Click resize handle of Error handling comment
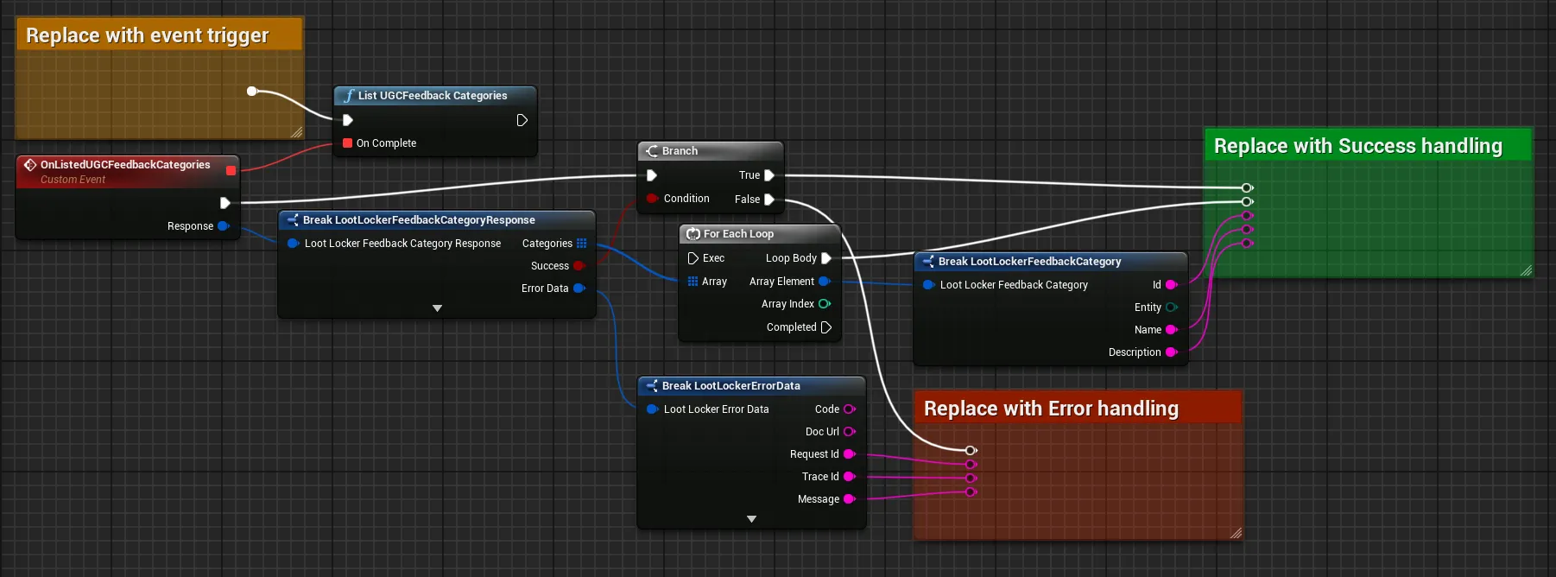1556x577 pixels. tap(1236, 533)
